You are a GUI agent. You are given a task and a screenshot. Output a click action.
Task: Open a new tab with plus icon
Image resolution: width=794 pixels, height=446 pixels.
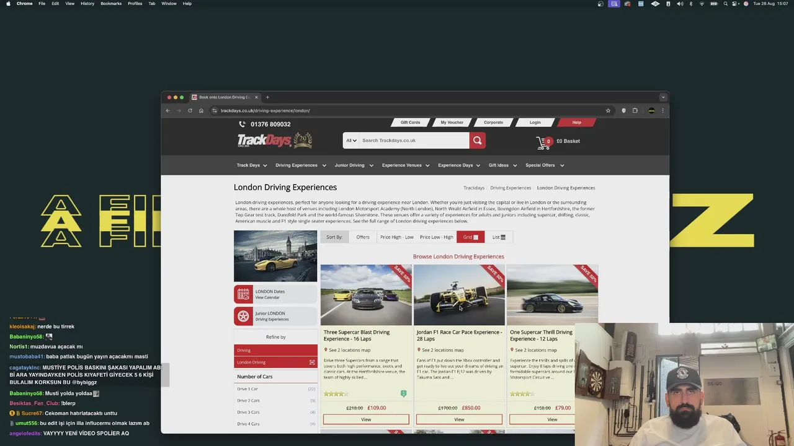coord(267,97)
